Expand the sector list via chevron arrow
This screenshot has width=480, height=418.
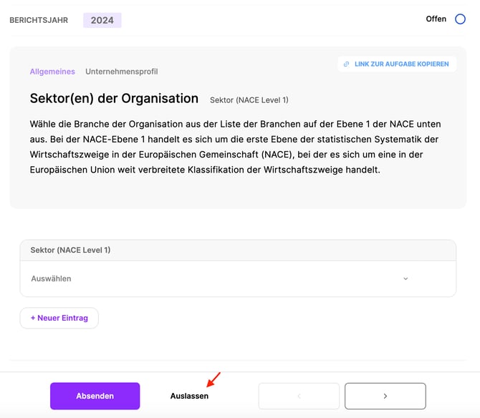click(x=405, y=278)
